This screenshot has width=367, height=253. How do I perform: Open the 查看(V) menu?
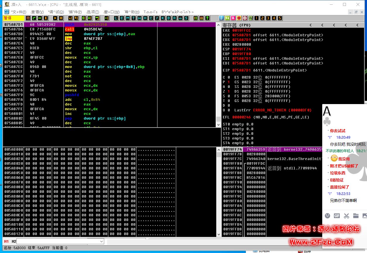[x=37, y=12]
